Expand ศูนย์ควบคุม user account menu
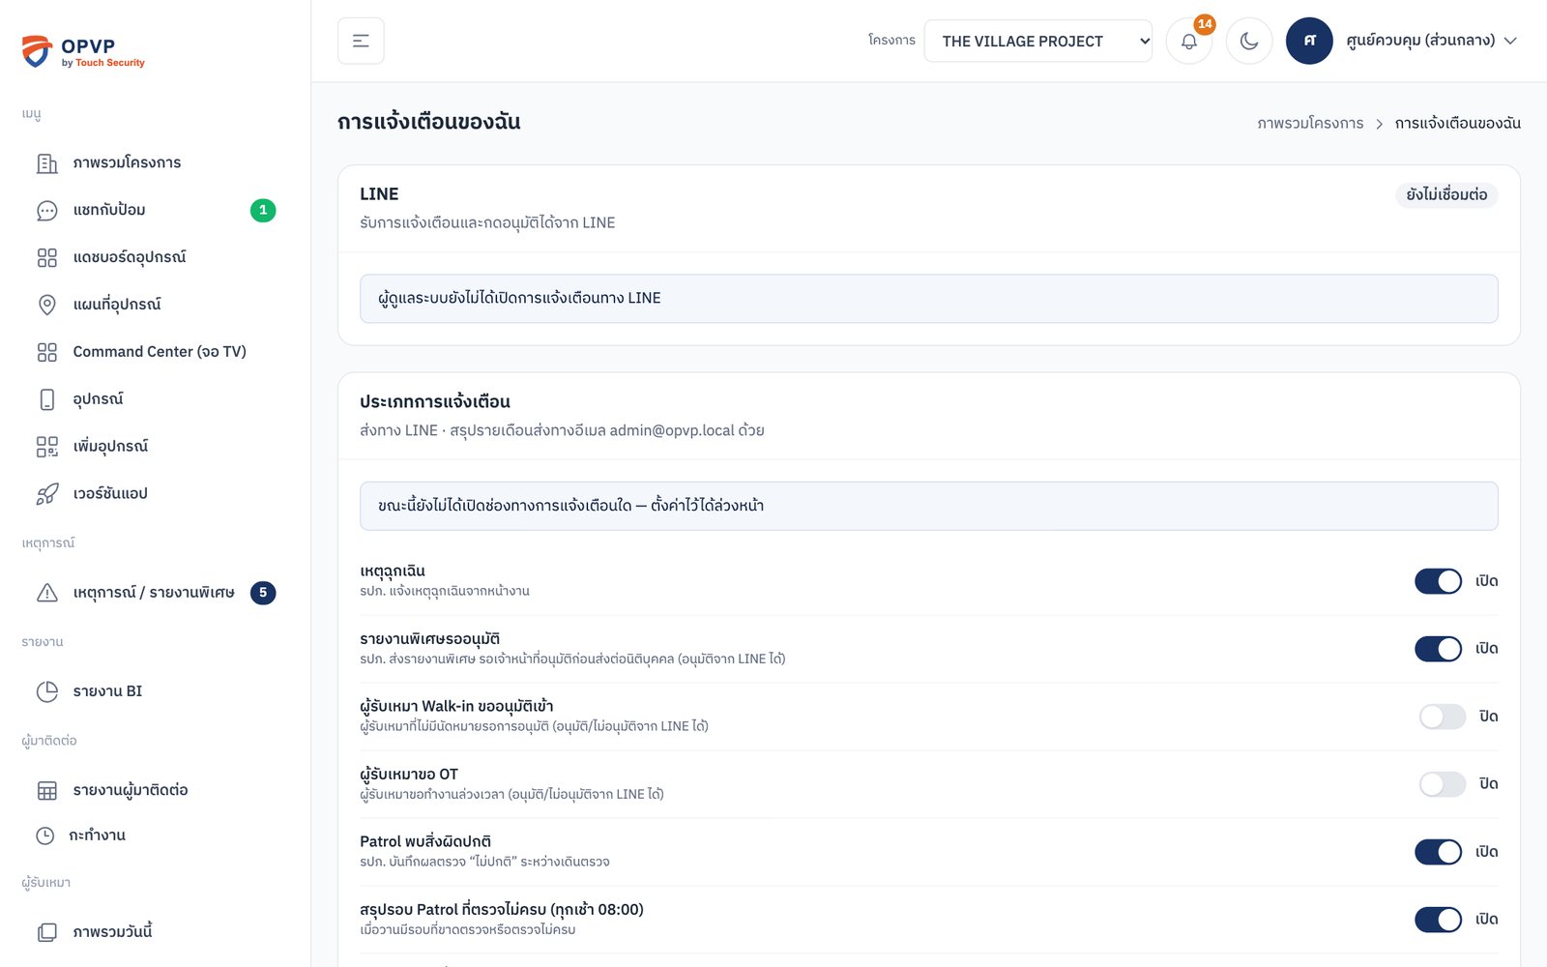Viewport: 1547px width, 967px height. 1431,41
